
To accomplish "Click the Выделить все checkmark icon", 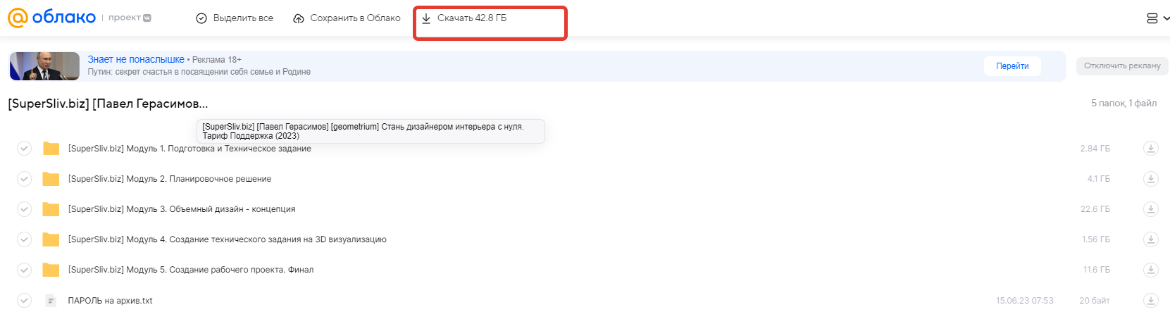I will coord(201,18).
